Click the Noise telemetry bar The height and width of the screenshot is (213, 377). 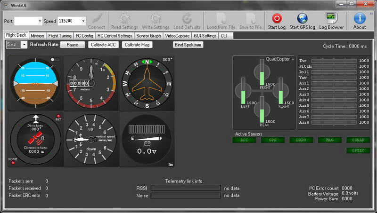click(186, 196)
